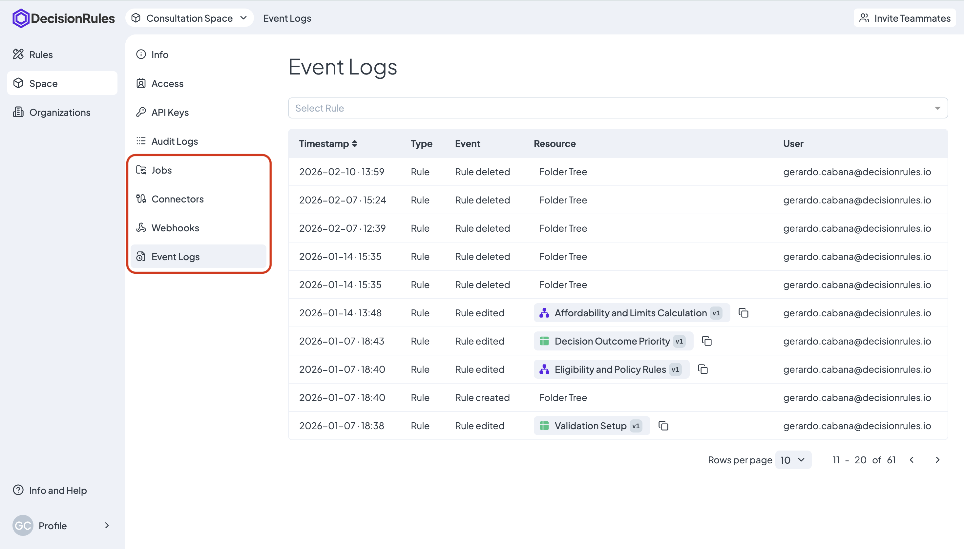Copy the Decision Outcome Priority rule ID
964x549 pixels.
tap(706, 341)
